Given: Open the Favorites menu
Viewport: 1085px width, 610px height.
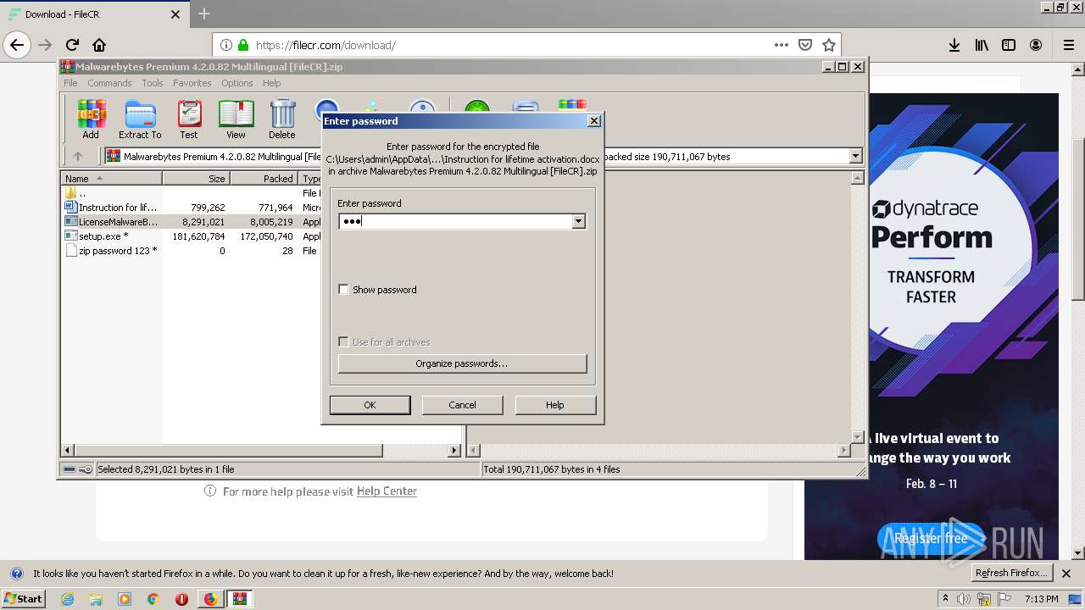Looking at the screenshot, I should pos(192,83).
